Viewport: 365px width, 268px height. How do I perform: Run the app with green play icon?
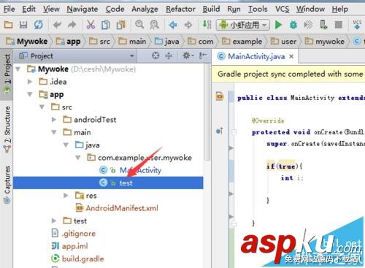278,25
